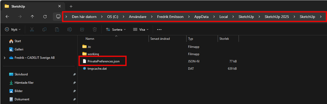Open Hämtade filer in the sidebar

pos(24,83)
